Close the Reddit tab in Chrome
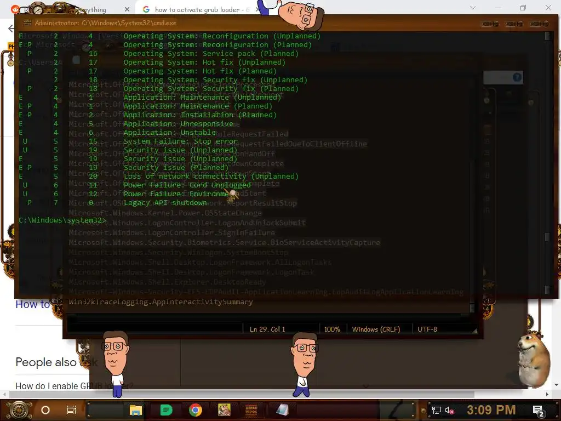This screenshot has width=561, height=421. click(127, 10)
